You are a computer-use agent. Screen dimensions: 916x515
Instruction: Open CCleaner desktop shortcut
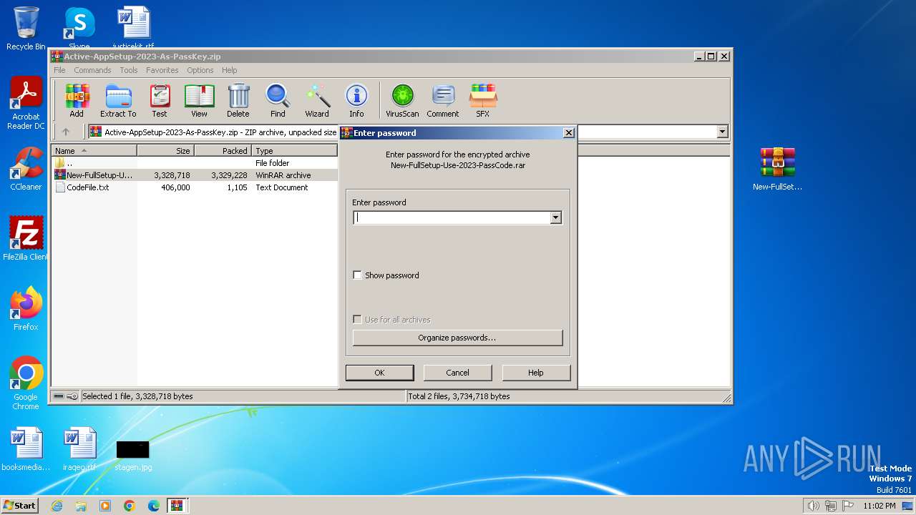[x=26, y=169]
